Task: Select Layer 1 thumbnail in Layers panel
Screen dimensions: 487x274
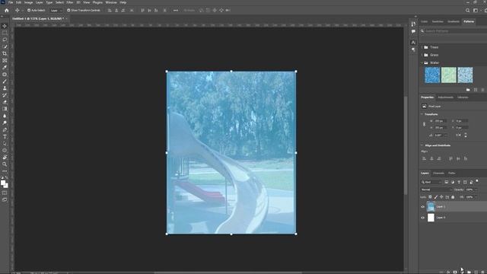Action: tap(431, 206)
